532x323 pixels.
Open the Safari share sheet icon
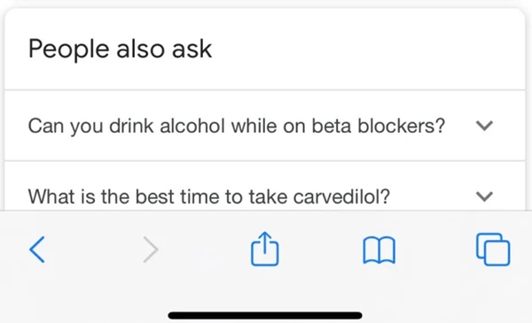(264, 249)
